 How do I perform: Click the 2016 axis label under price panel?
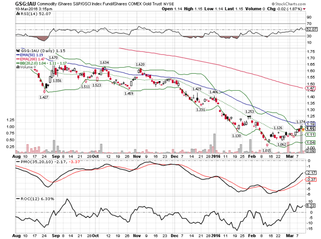216,156
